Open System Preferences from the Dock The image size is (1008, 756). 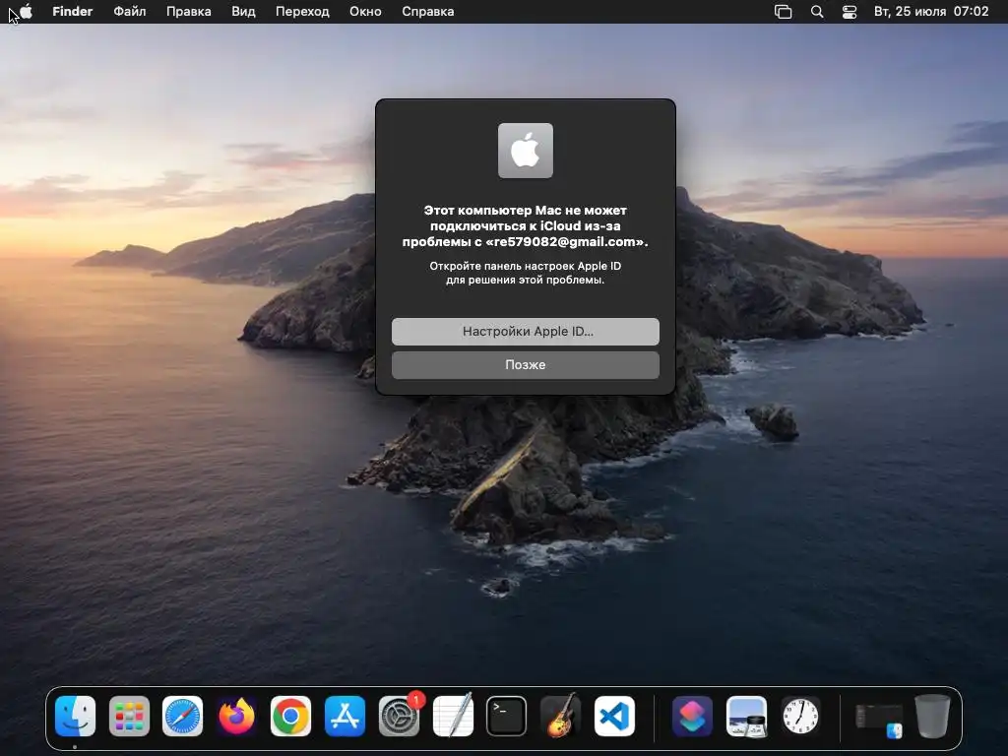click(x=399, y=716)
